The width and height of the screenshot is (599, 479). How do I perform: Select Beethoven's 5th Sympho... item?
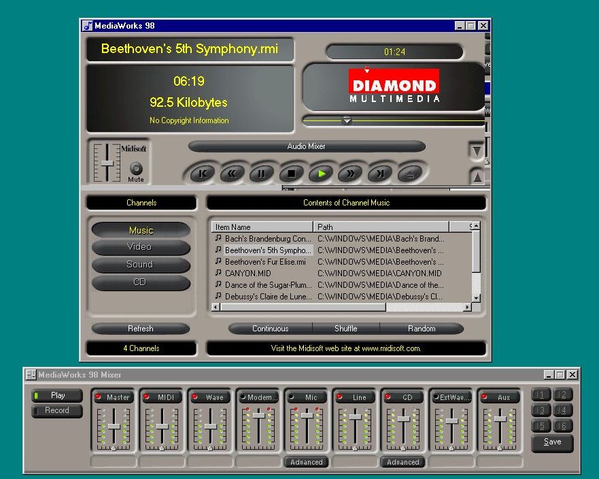[x=268, y=250]
